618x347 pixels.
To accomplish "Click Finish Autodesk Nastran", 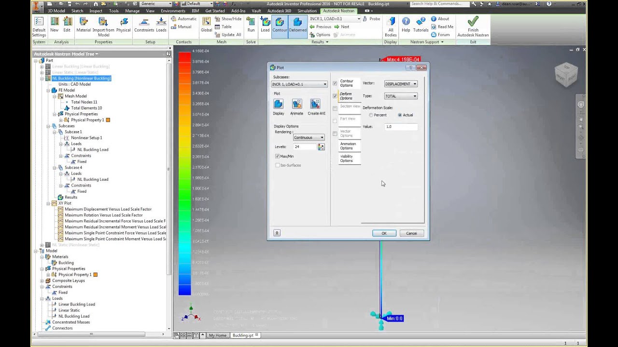I will pyautogui.click(x=473, y=27).
